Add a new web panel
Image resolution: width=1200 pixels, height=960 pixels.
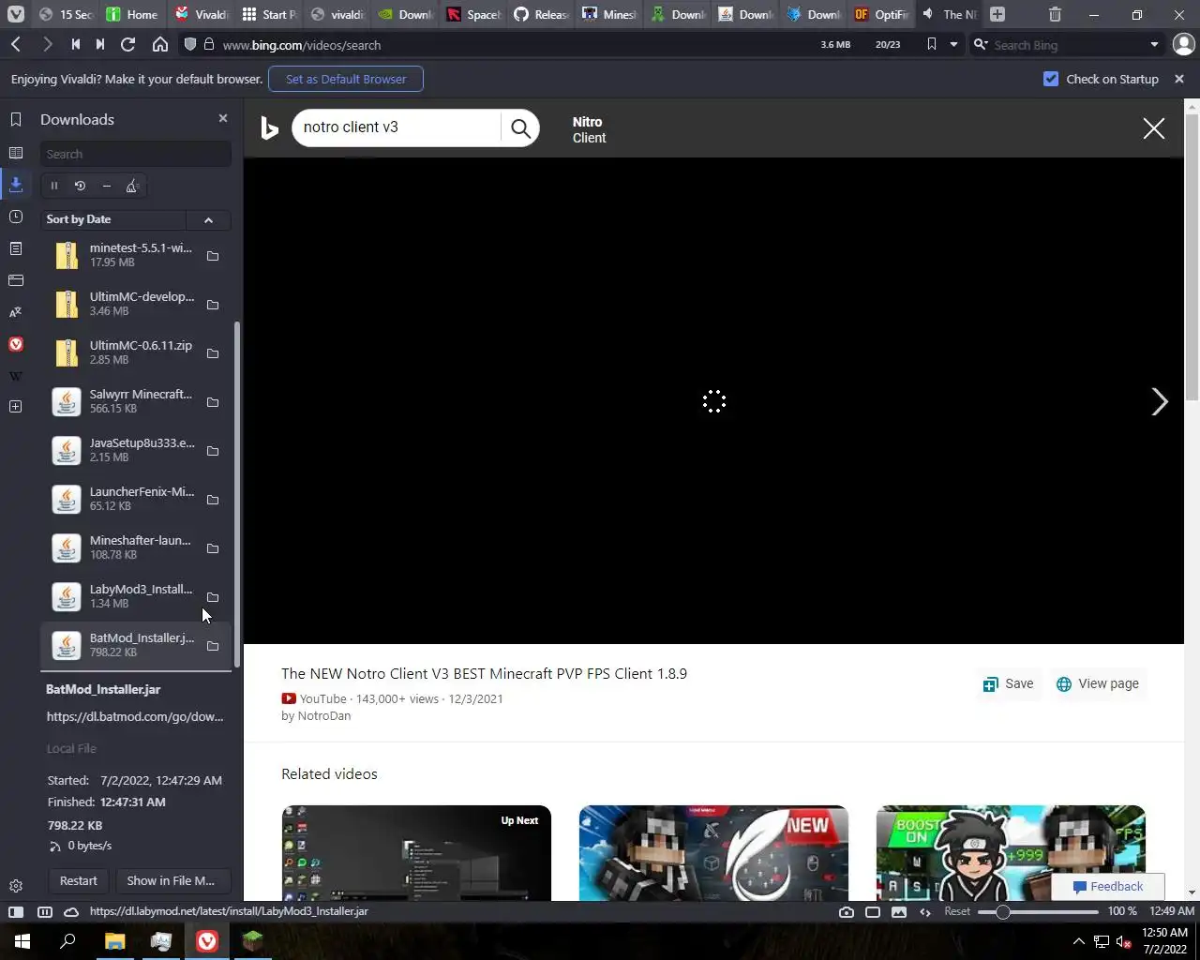click(x=16, y=406)
